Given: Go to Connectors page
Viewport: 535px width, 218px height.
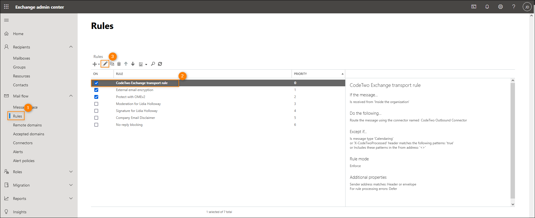Looking at the screenshot, I should pyautogui.click(x=23, y=143).
